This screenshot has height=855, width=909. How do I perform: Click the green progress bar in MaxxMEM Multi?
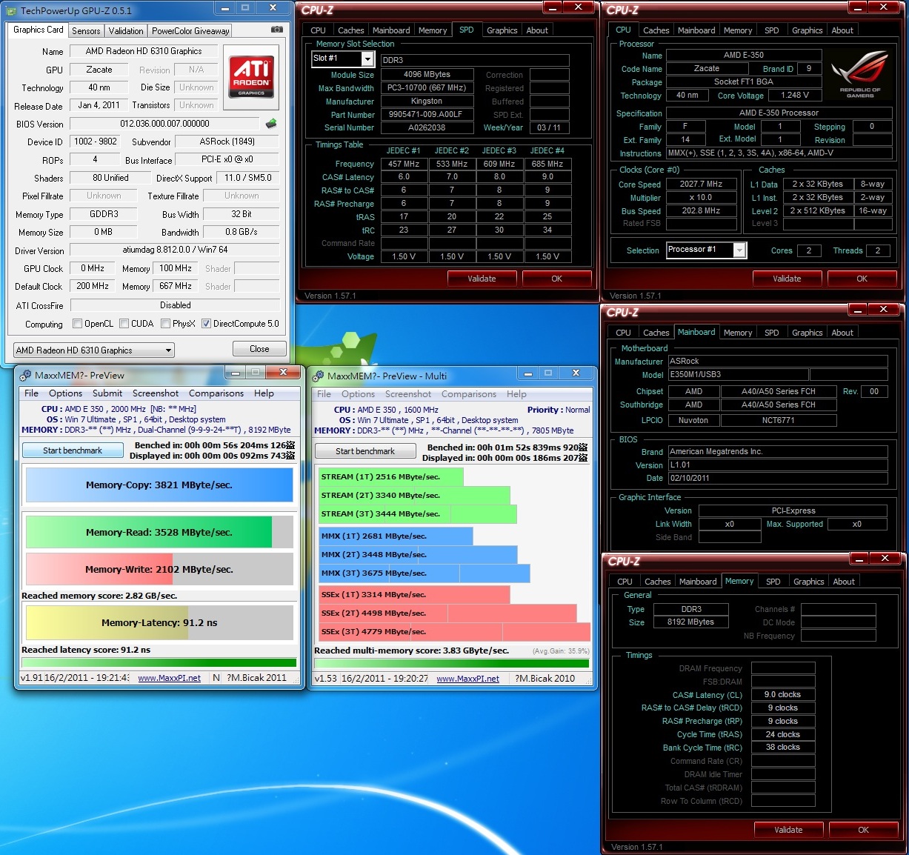coord(452,662)
